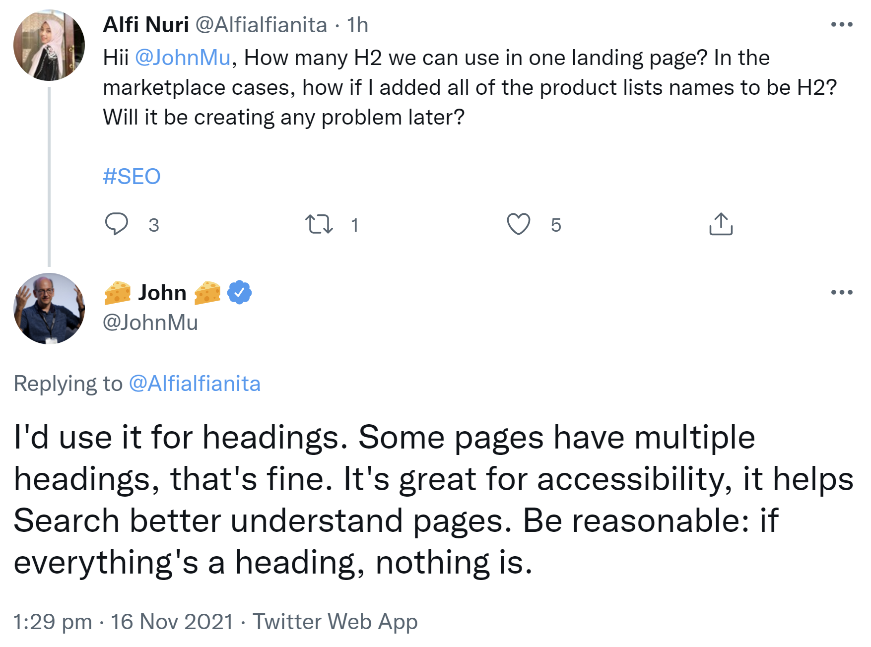Click the @Alfialfianita handle beside Alfi Nuri
Image resolution: width=871 pixels, height=647 pixels.
(x=261, y=25)
